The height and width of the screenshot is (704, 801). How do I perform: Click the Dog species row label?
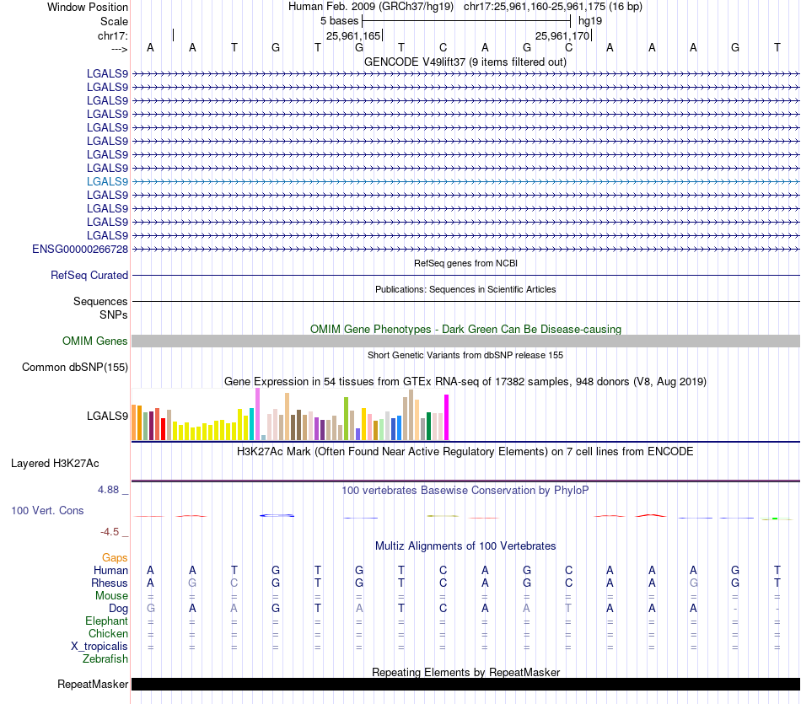(119, 608)
